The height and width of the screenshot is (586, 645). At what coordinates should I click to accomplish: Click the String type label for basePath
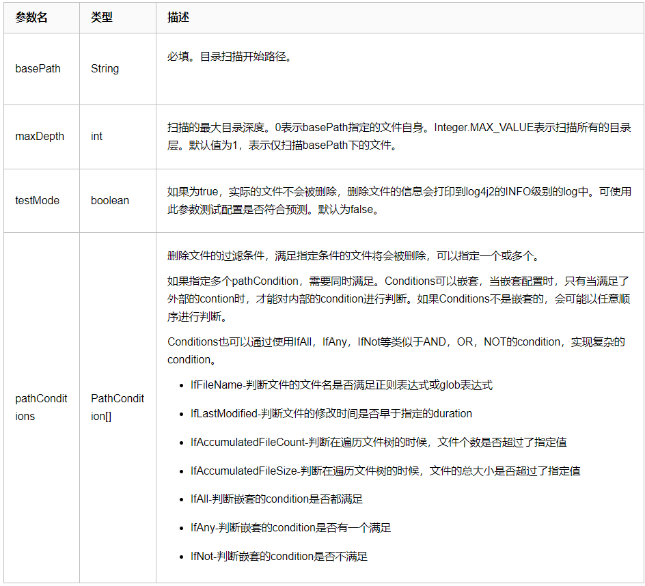[x=105, y=68]
